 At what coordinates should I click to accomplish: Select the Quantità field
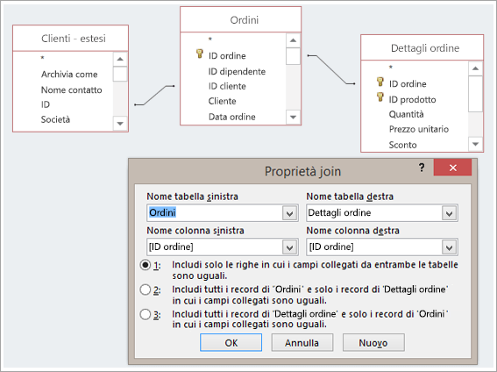[407, 114]
